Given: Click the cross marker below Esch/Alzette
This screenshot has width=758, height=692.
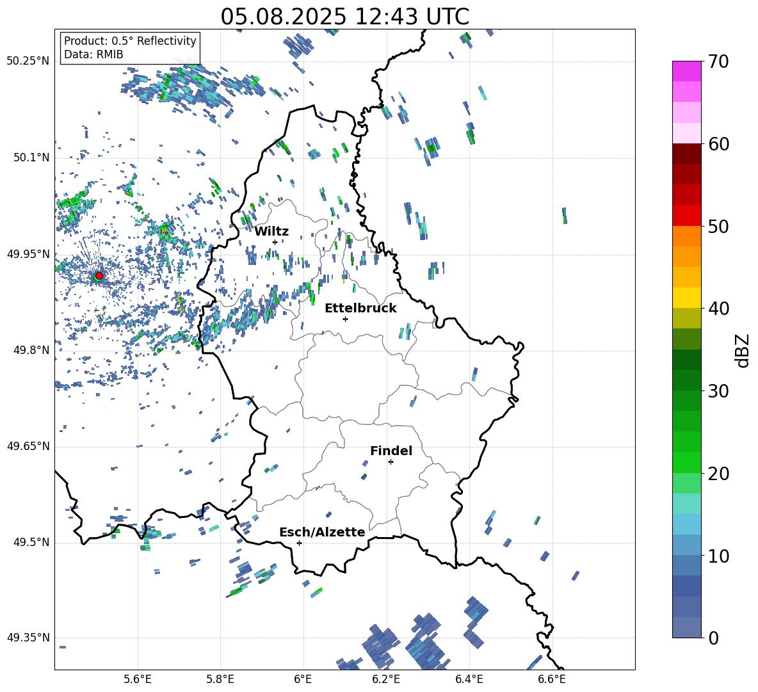Looking at the screenshot, I should click(299, 543).
